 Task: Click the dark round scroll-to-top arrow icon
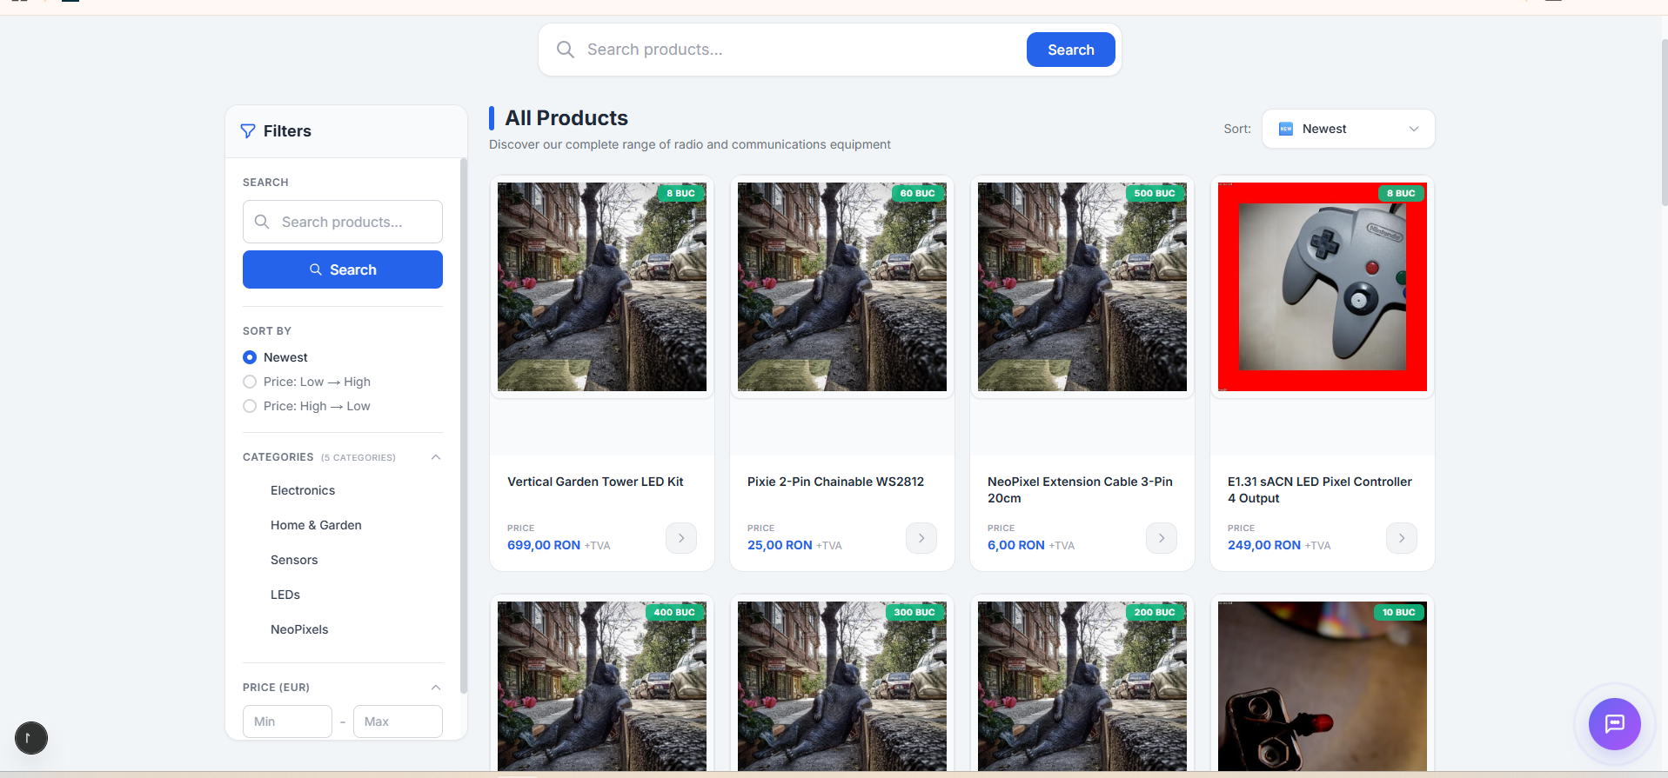31,738
